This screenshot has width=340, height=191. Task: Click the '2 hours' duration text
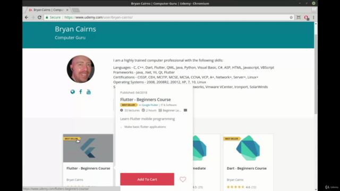(x=151, y=110)
